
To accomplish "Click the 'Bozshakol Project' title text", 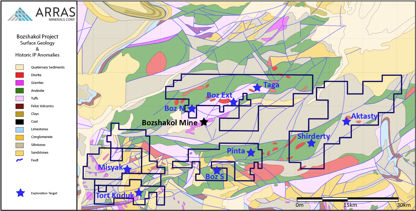I will pyautogui.click(x=38, y=37).
